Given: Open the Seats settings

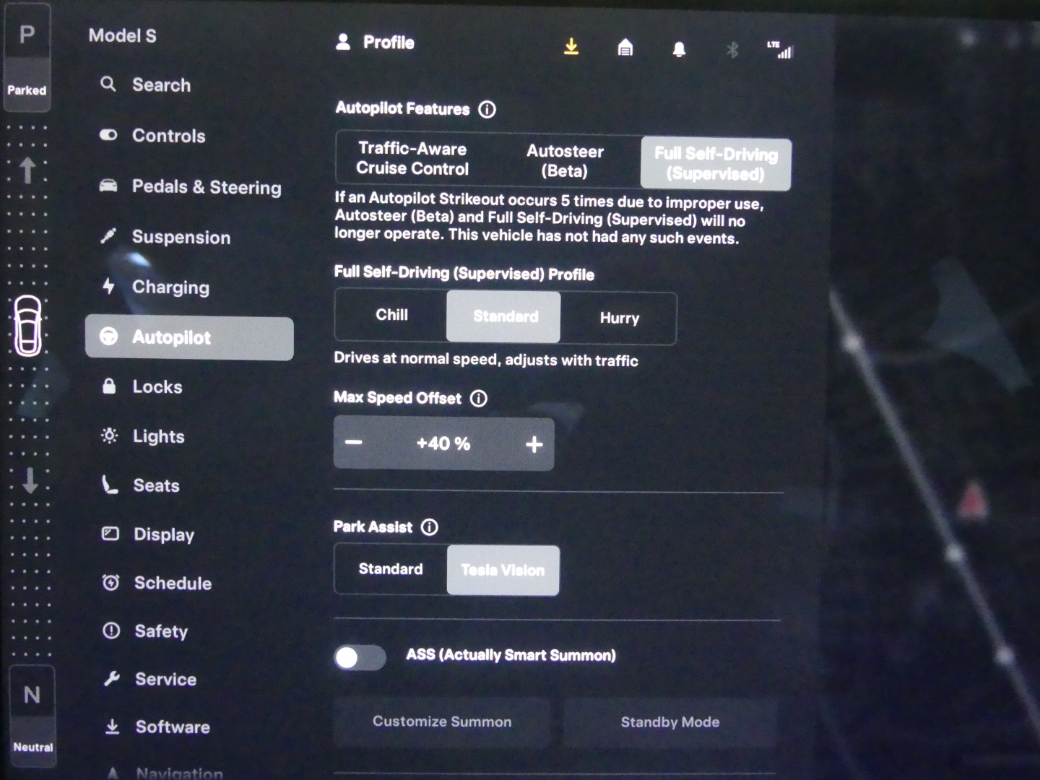Looking at the screenshot, I should (141, 485).
